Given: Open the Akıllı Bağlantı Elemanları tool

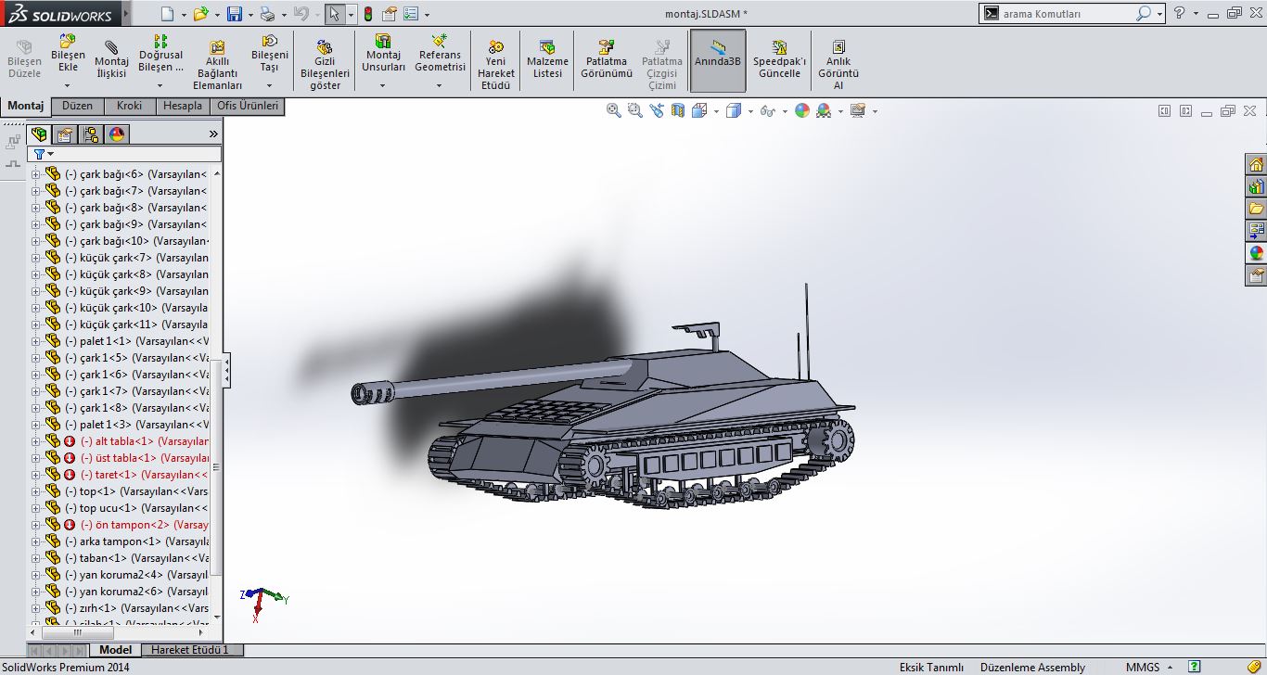Looking at the screenshot, I should pyautogui.click(x=216, y=66).
